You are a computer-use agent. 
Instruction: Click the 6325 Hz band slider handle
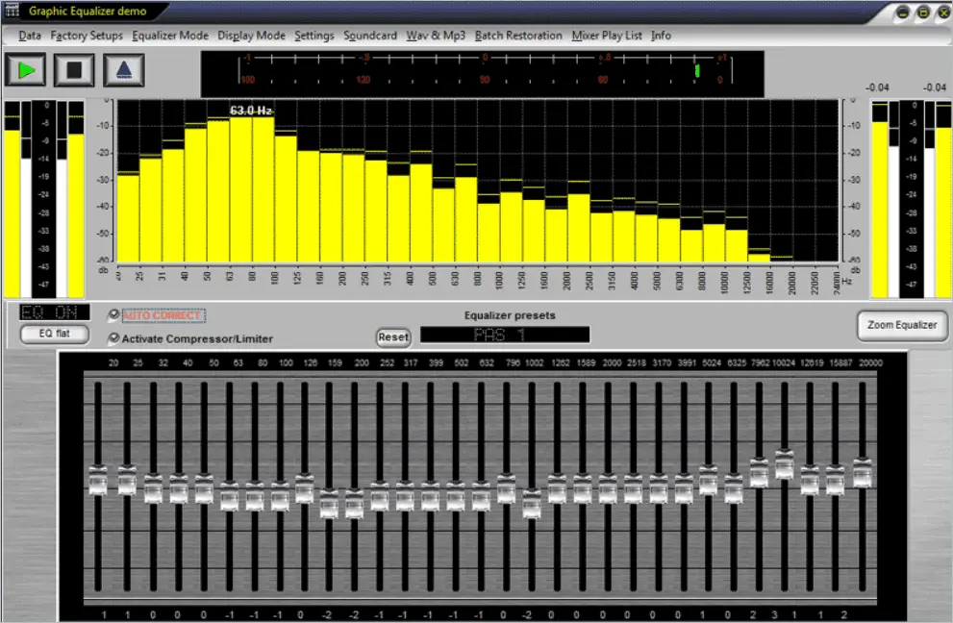click(734, 489)
